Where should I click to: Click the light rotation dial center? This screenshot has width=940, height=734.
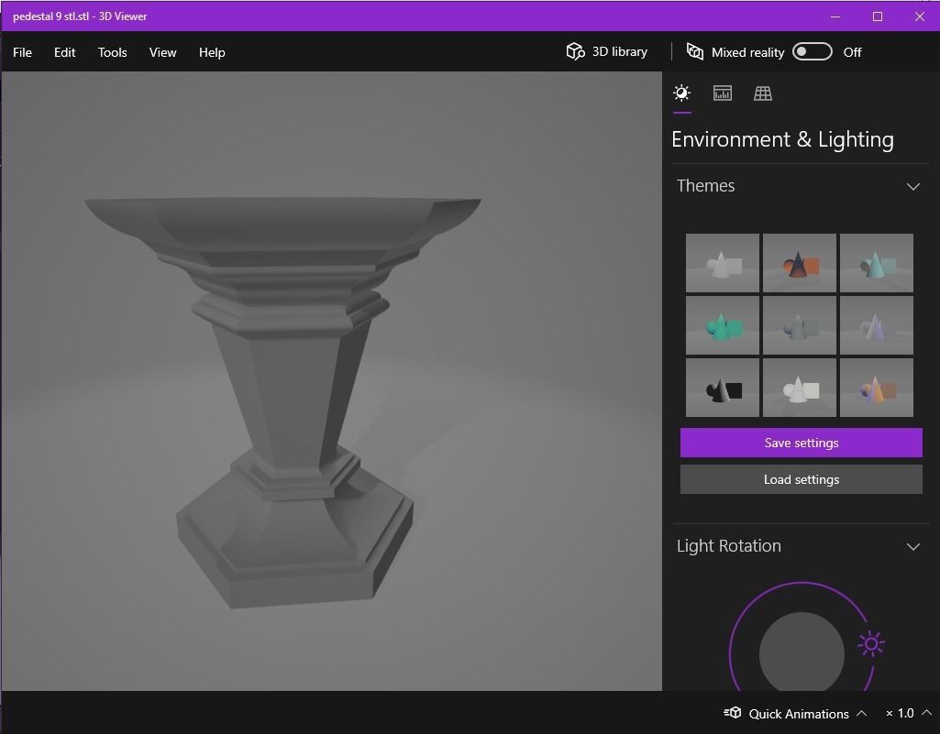pos(802,653)
